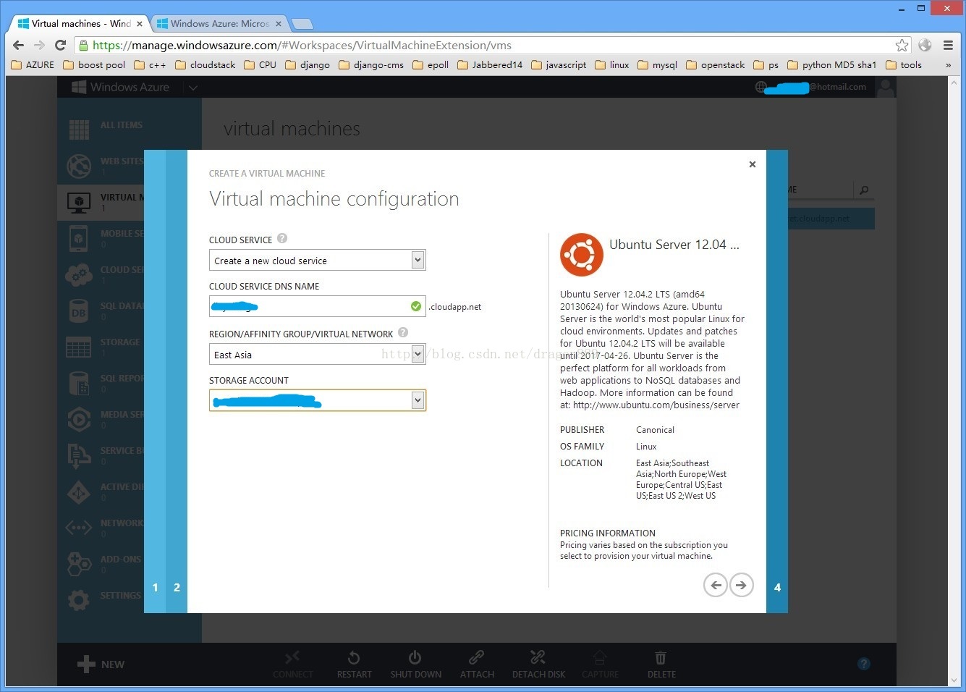Viewport: 966px width, 692px height.
Task: Click the hotmail.com account name
Action: pyautogui.click(x=815, y=87)
